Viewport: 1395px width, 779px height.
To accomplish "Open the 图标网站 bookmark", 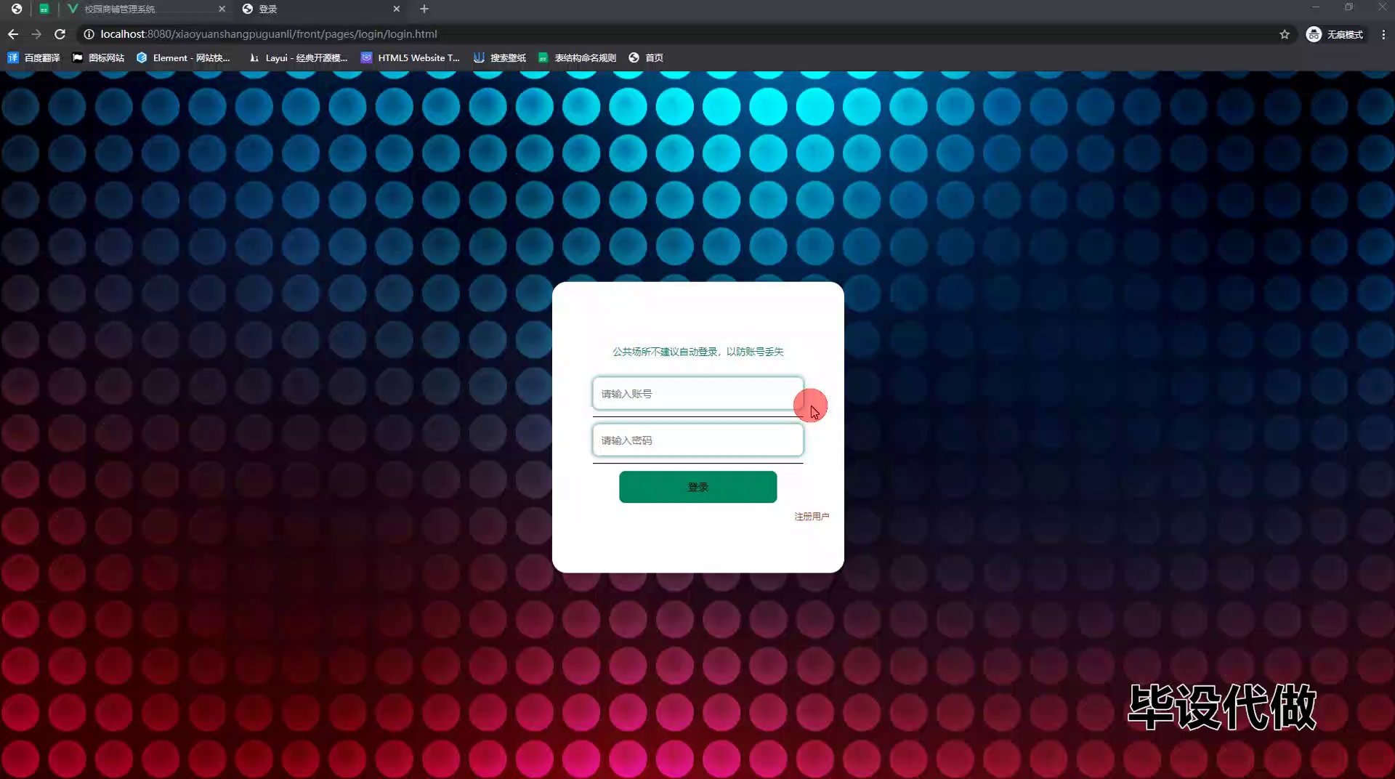I will coord(98,57).
